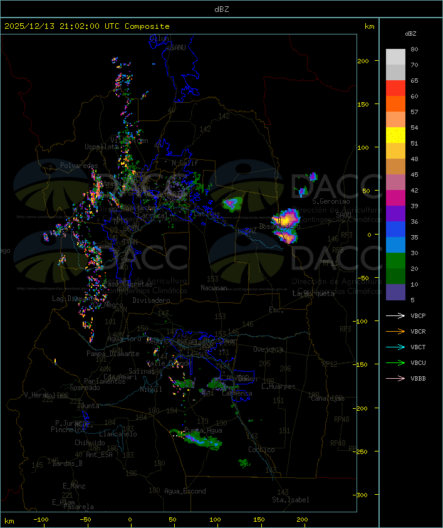Select the mauve 42-45 dBZ swatch

coord(395,182)
